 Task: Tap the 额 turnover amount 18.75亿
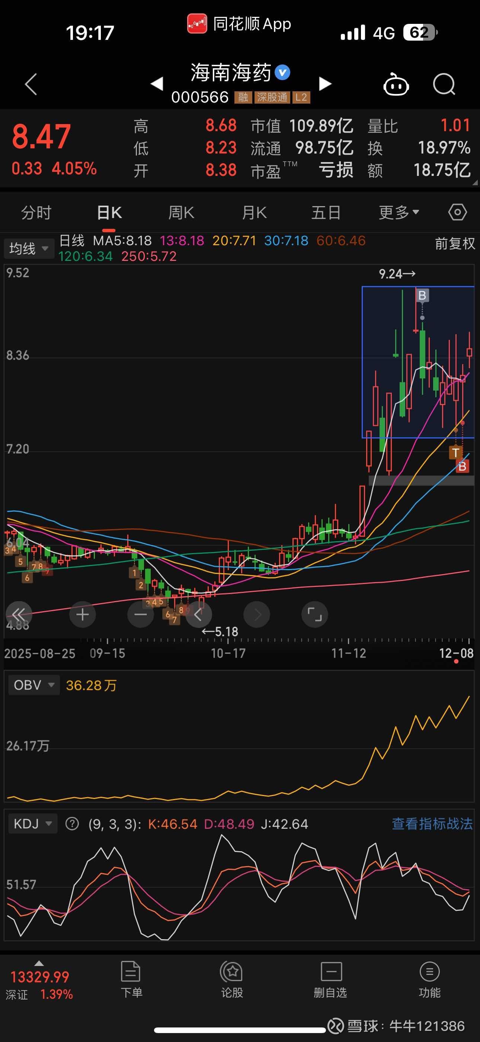(442, 170)
